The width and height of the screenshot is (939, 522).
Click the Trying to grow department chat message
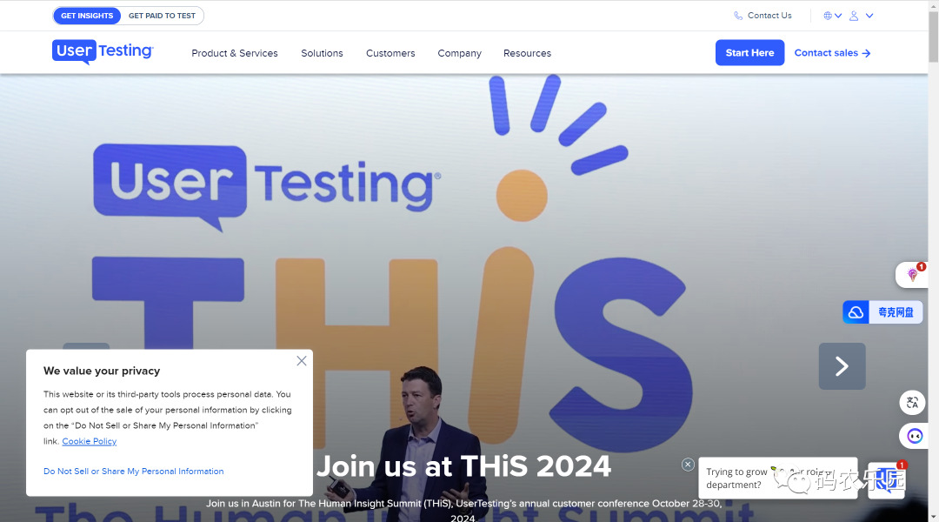point(778,478)
